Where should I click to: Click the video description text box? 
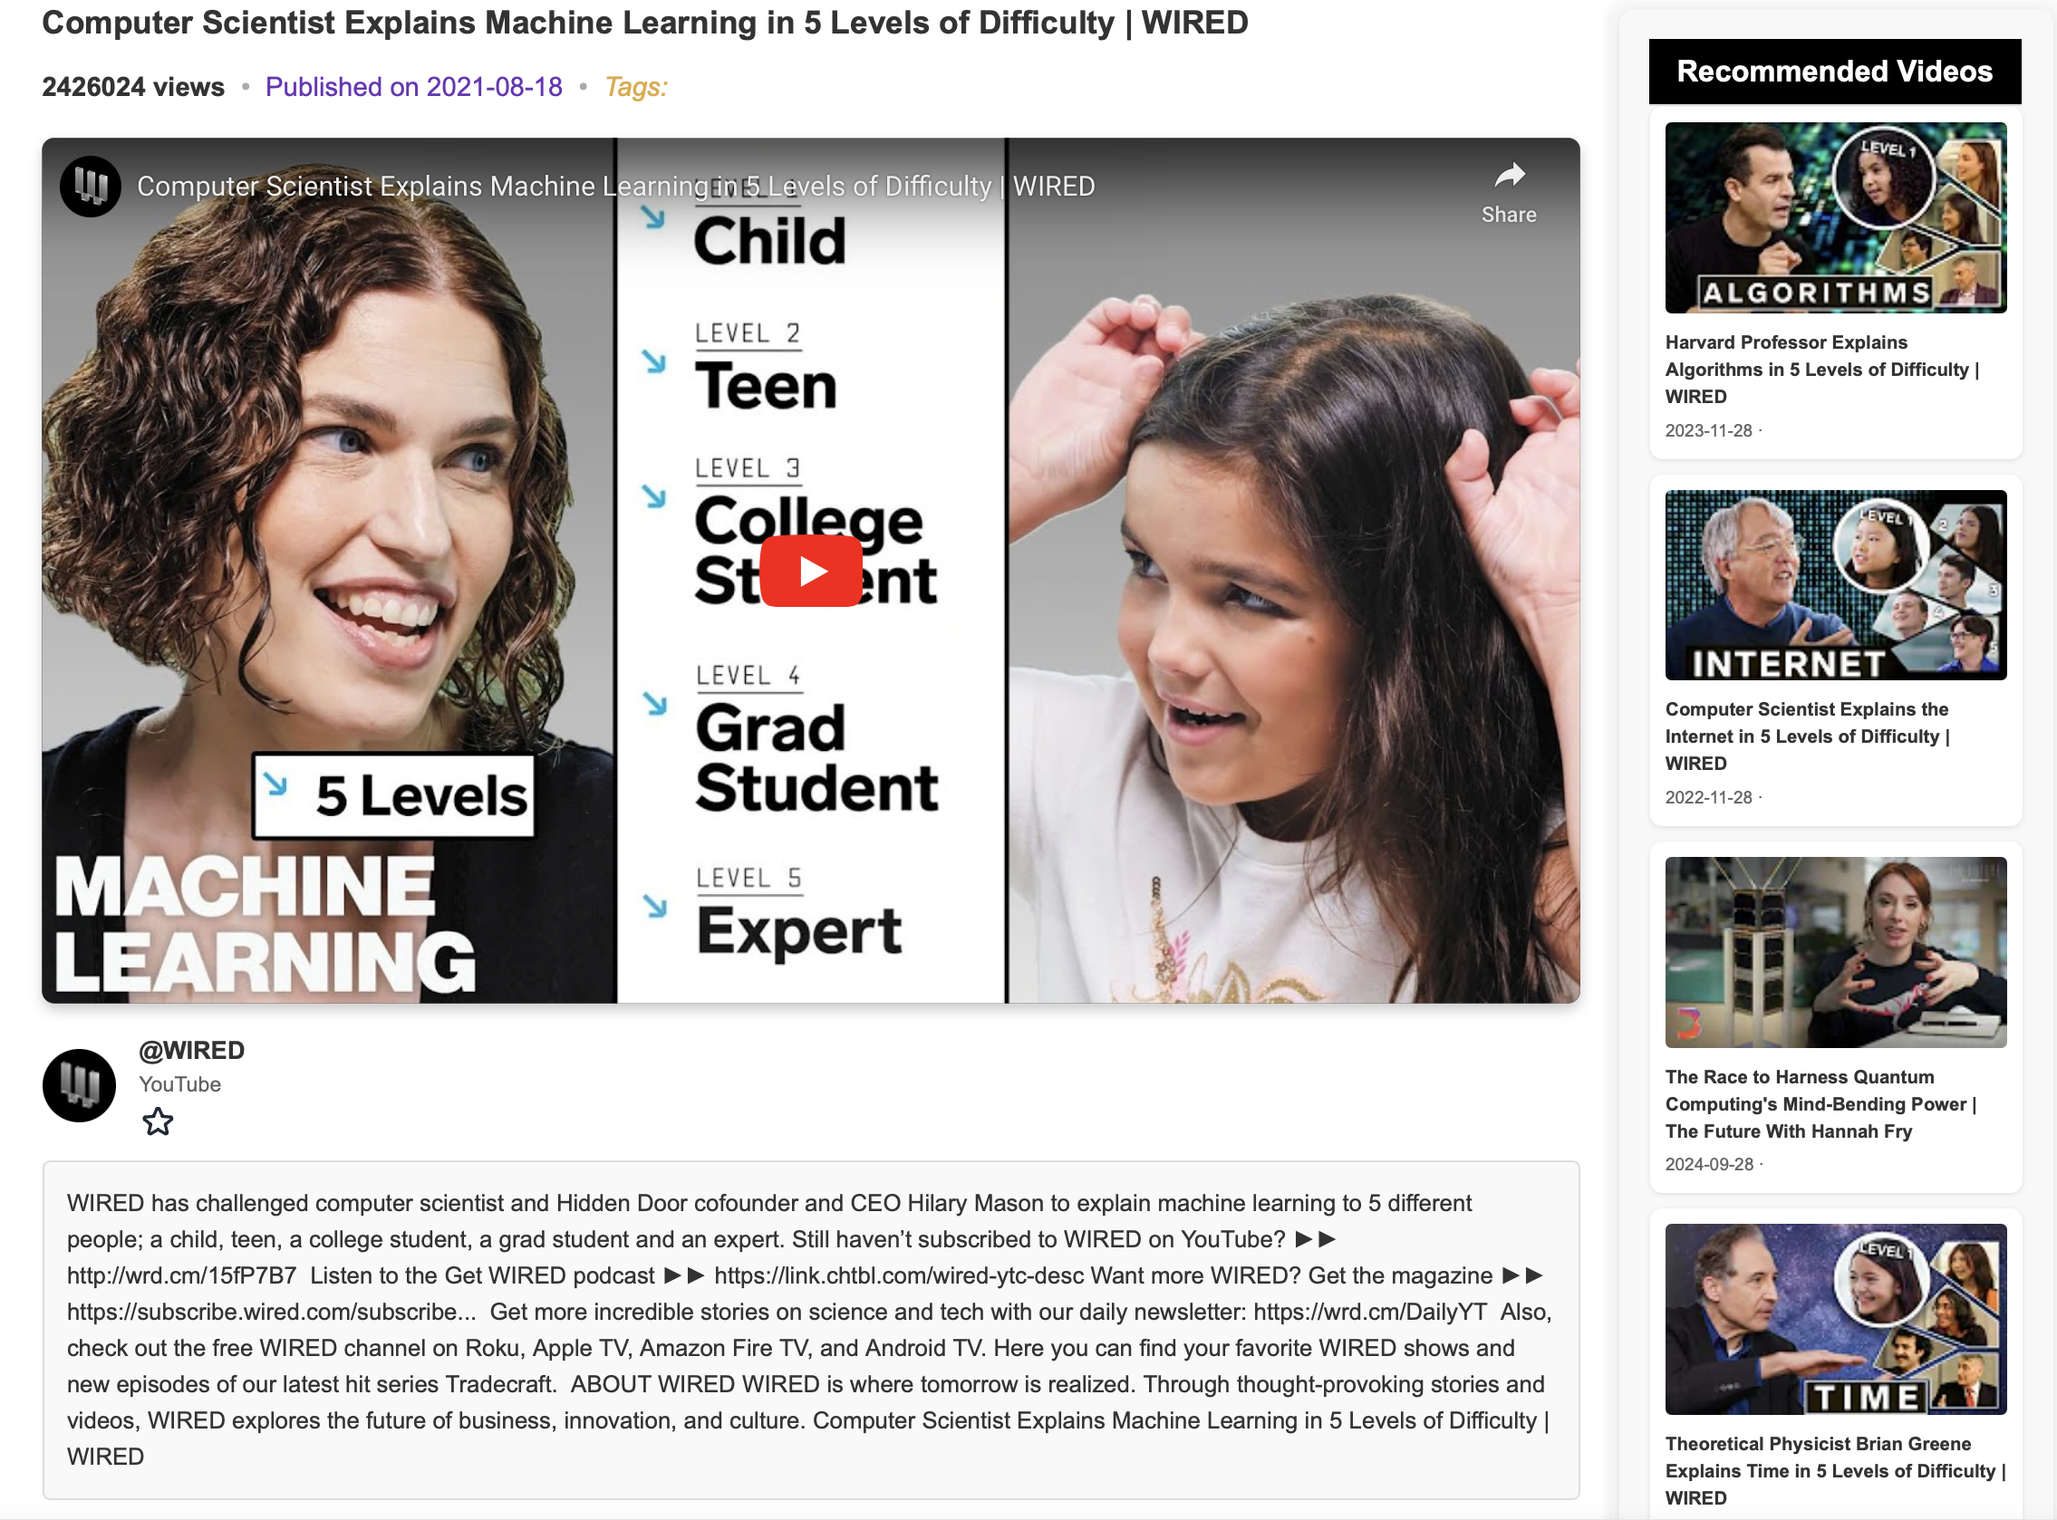point(810,1330)
